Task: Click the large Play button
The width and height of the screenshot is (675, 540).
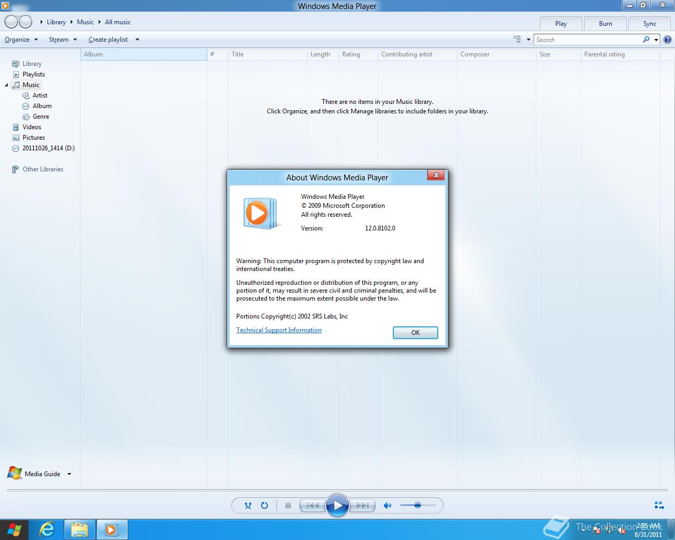Action: [337, 506]
